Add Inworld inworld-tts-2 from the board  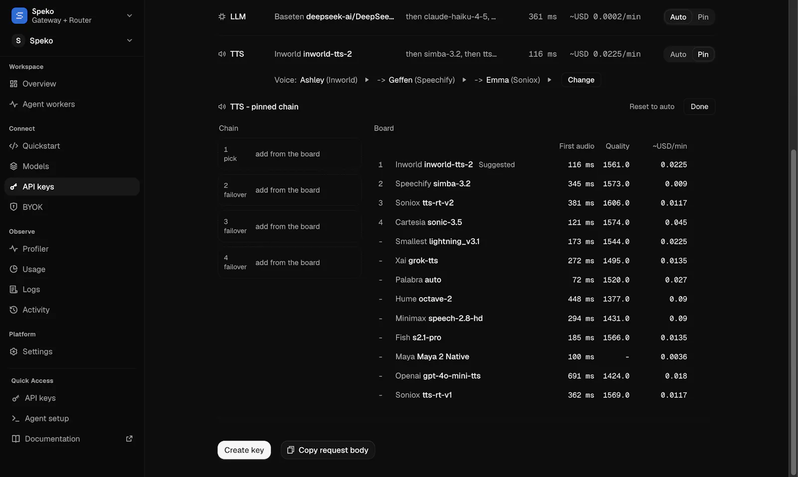click(533, 164)
